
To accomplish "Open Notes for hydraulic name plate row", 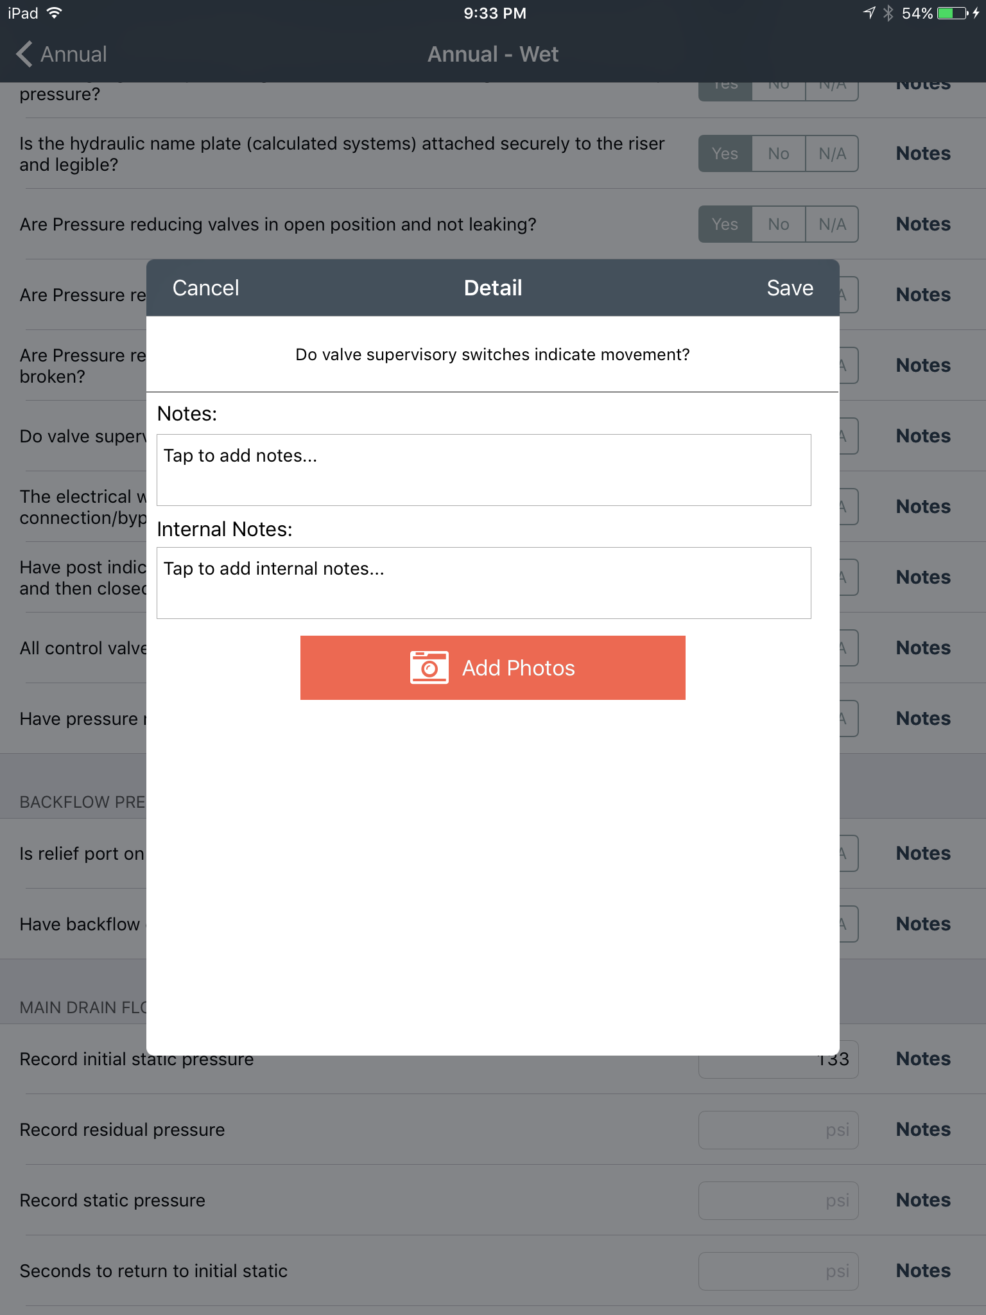I will pos(923,153).
